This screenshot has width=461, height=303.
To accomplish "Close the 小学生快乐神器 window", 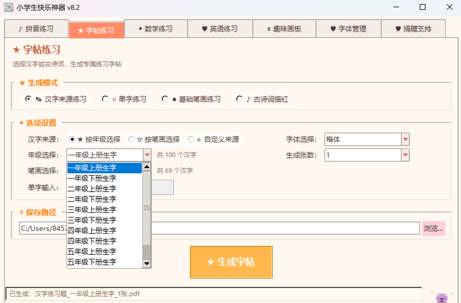I will 449,7.
